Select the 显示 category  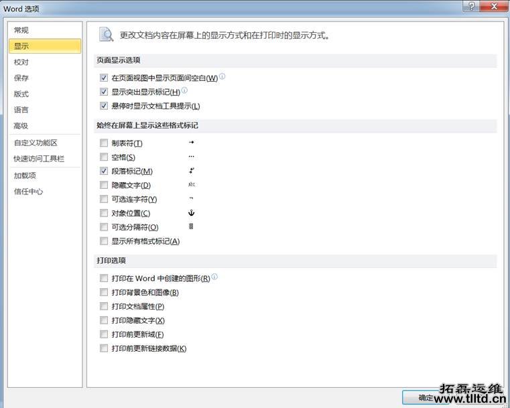(x=45, y=46)
